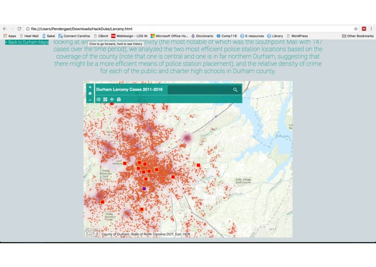Bookmark this page with the star icon

(355, 29)
